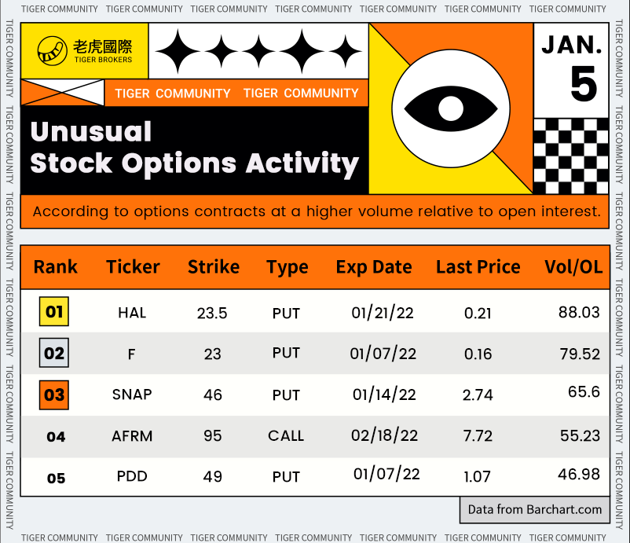Viewport: 630px width, 543px height.
Task: Click the AFRM ticker symbol
Action: [132, 435]
